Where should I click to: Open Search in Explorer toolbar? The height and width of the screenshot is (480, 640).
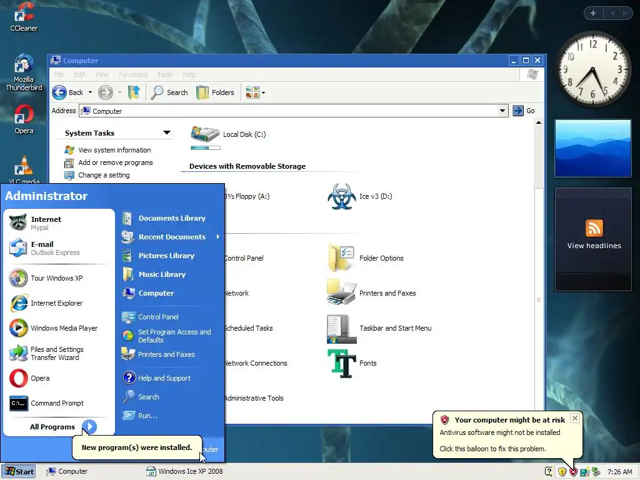pos(169,92)
